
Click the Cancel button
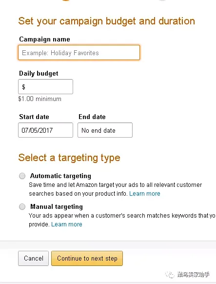(34, 258)
